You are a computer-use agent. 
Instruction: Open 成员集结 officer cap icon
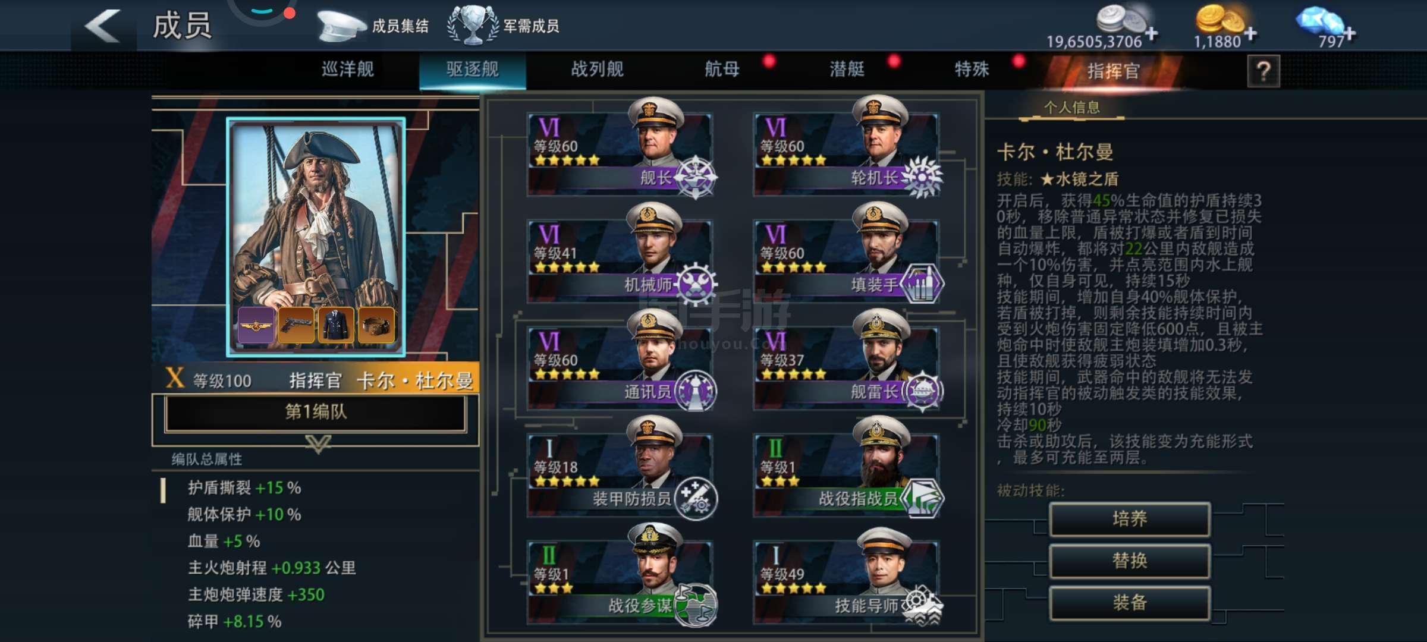340,26
